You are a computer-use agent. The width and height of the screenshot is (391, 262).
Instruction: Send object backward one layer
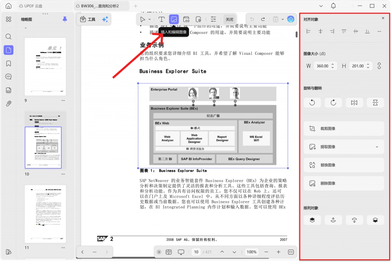click(354, 220)
